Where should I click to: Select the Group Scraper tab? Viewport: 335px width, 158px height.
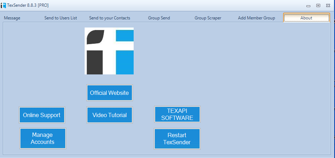tap(208, 18)
